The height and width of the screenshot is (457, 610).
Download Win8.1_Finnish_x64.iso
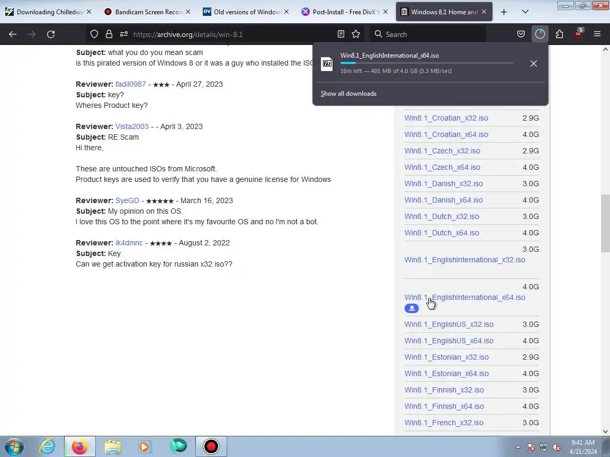(444, 406)
